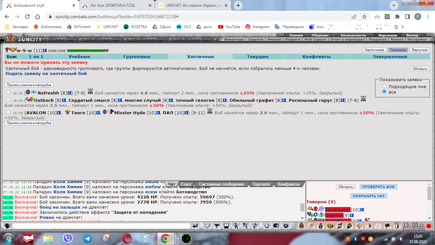The height and width of the screenshot is (245, 435).
Task: Click the funnel filter icon in chat toolbar
Action: coord(217,226)
